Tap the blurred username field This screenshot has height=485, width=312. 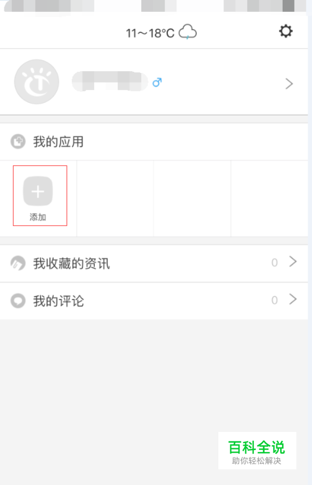point(110,81)
